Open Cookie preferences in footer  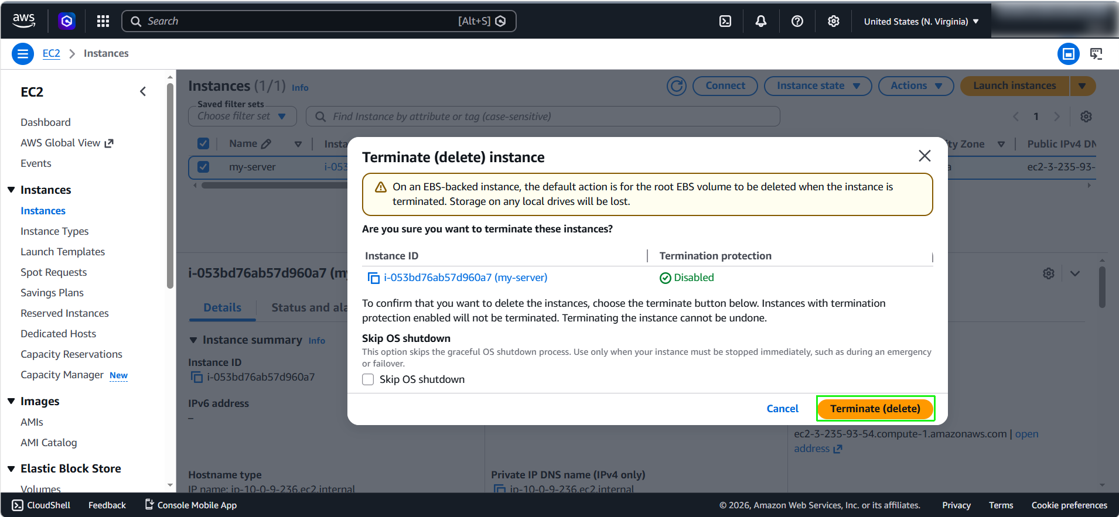(x=1069, y=505)
